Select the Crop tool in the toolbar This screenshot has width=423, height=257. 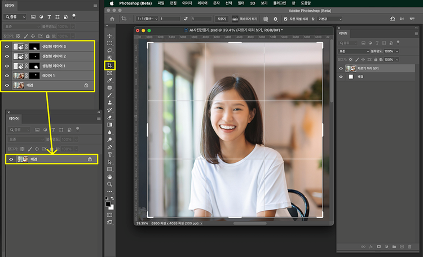109,65
